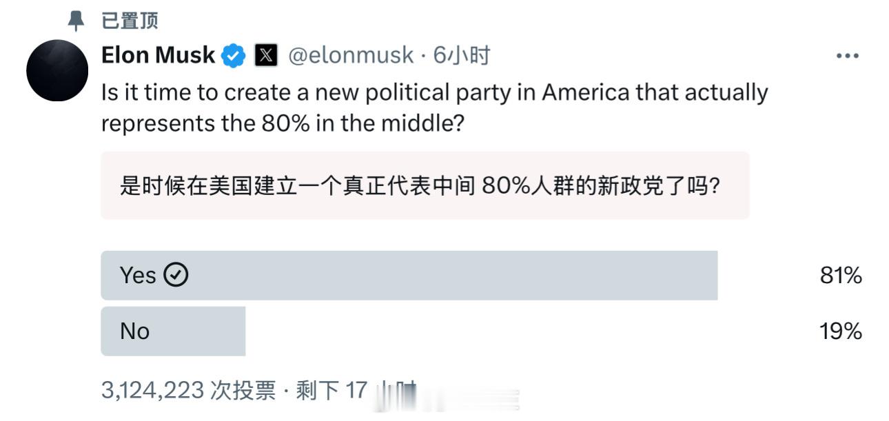Click the Elon Musk display name
Viewport: 889px width, 421px height.
tap(158, 55)
